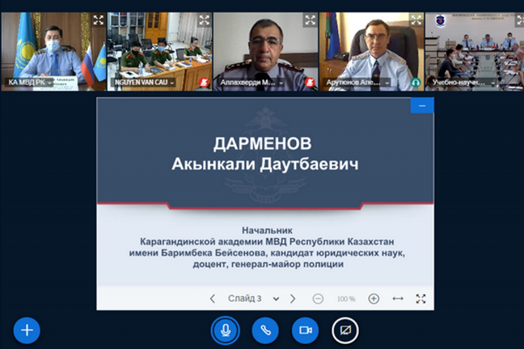Toggle screen sharing button
Screen dimensions: 524x349
click(x=345, y=331)
